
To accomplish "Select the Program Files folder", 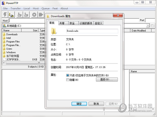I will (x=13, y=42).
